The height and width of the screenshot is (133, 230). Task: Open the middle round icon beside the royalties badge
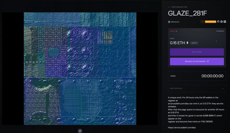222,22
